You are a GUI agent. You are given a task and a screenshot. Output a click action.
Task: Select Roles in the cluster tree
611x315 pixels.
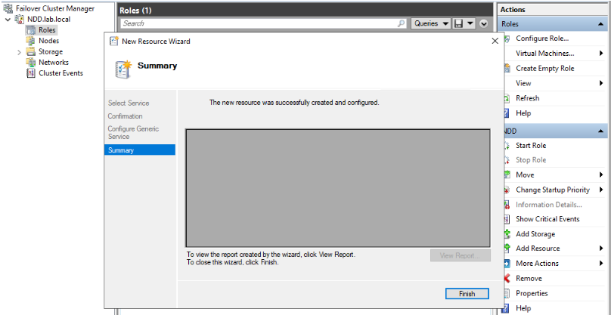click(x=47, y=29)
